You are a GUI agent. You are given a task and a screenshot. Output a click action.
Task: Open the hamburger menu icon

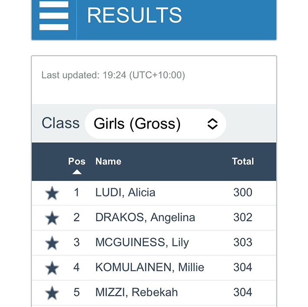54,16
